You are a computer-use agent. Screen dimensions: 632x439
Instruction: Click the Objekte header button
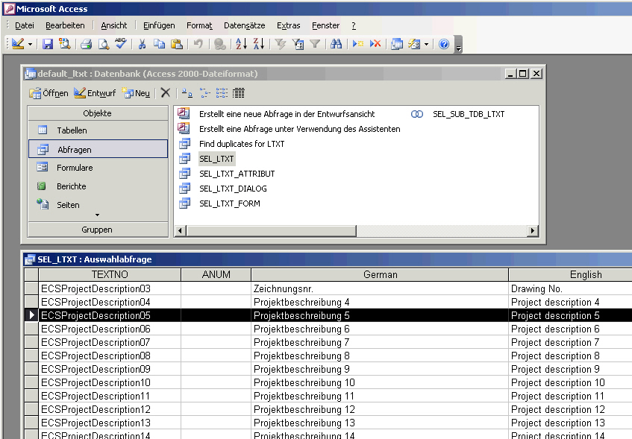pyautogui.click(x=98, y=113)
